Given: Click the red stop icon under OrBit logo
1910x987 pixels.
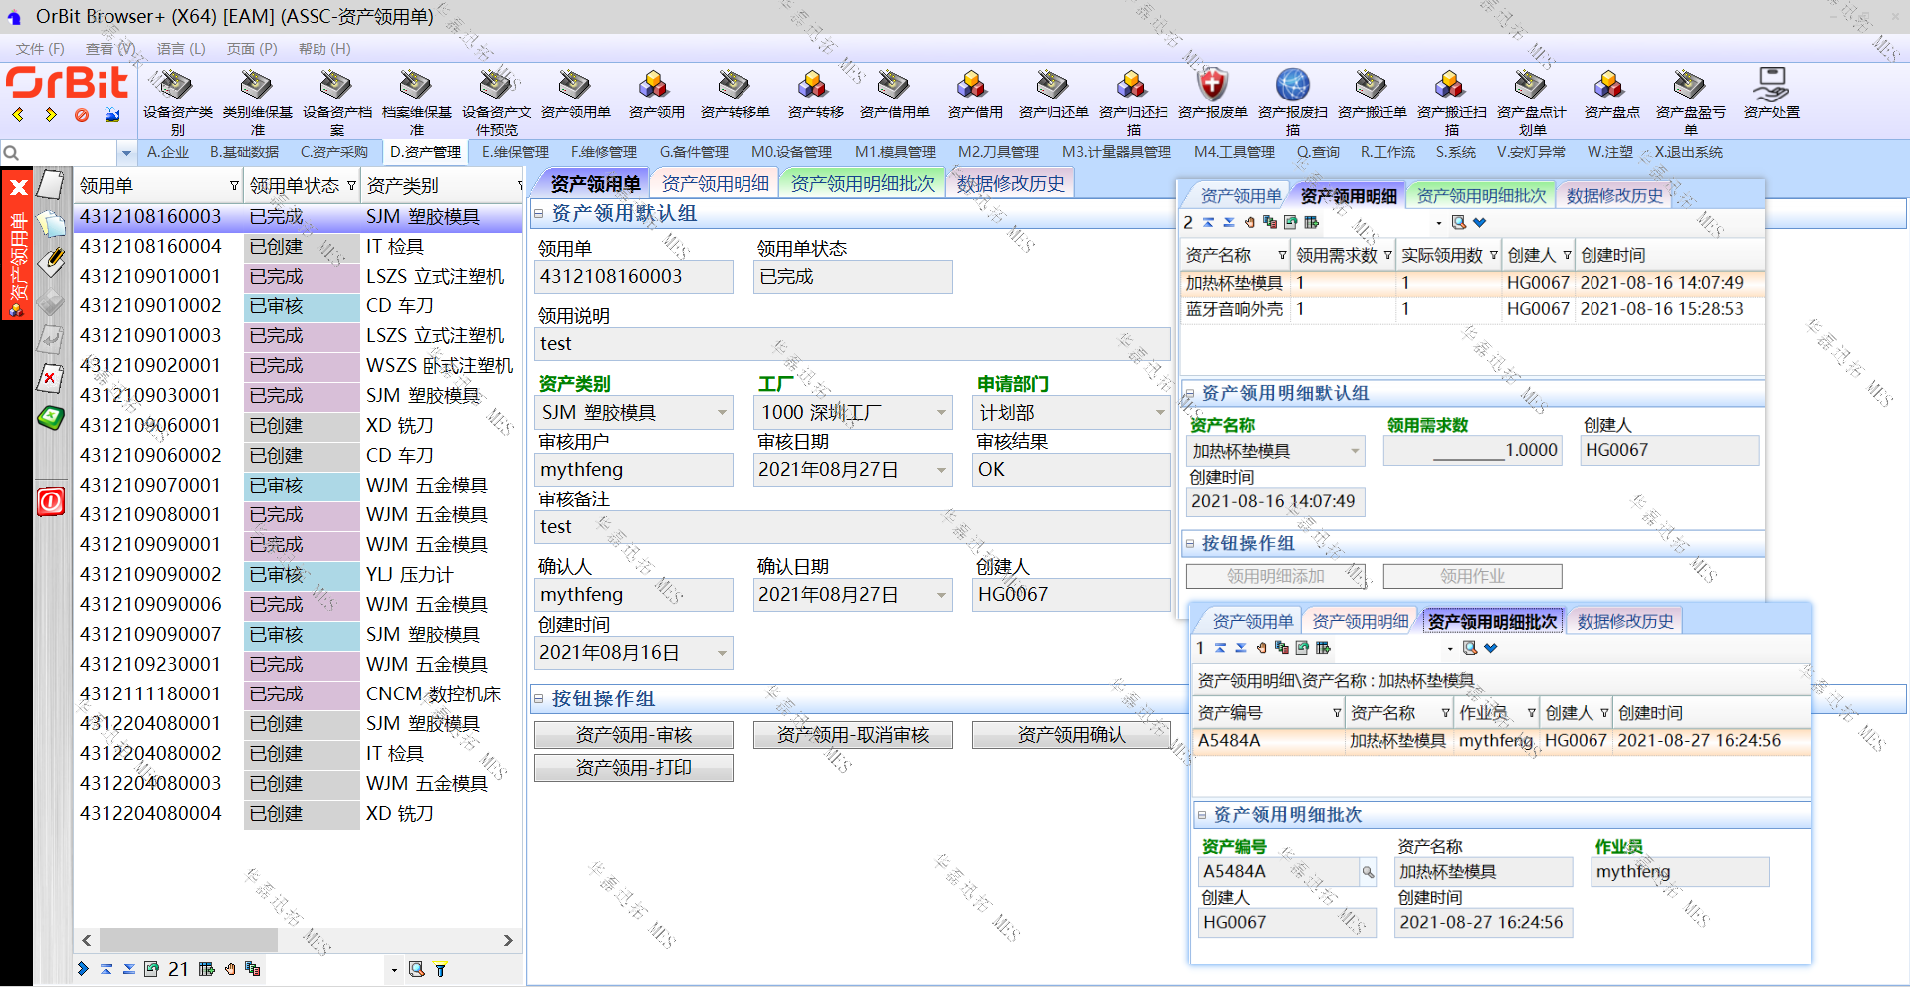Looking at the screenshot, I should (82, 115).
